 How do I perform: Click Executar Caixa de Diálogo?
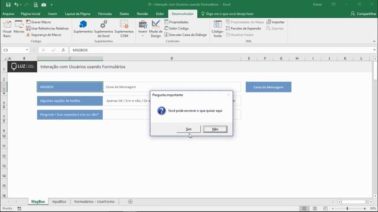tap(185, 35)
